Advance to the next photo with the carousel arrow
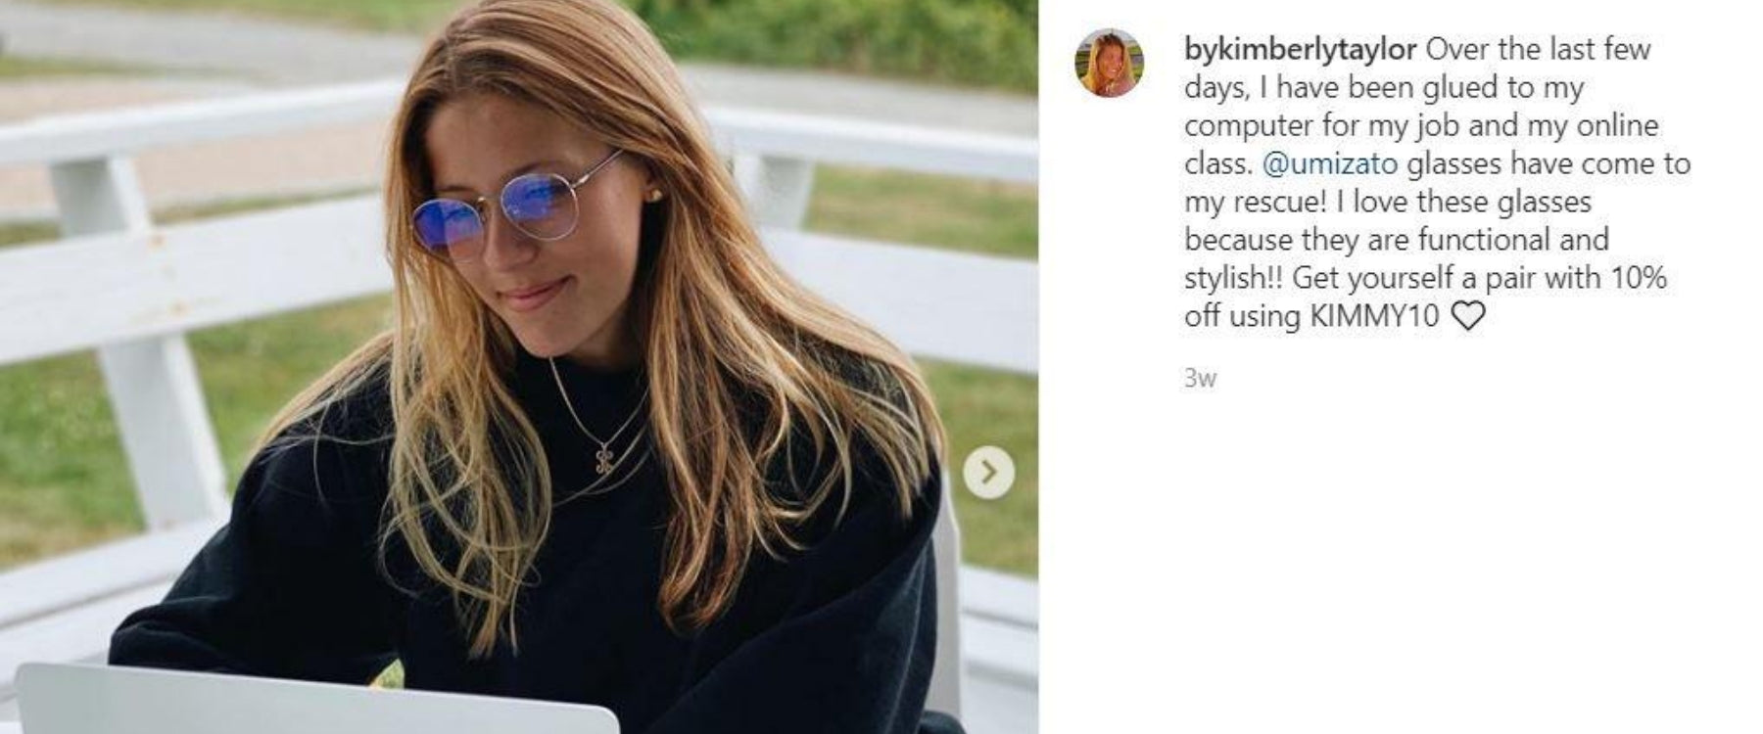Viewport: 1763px width, 734px height. [988, 473]
